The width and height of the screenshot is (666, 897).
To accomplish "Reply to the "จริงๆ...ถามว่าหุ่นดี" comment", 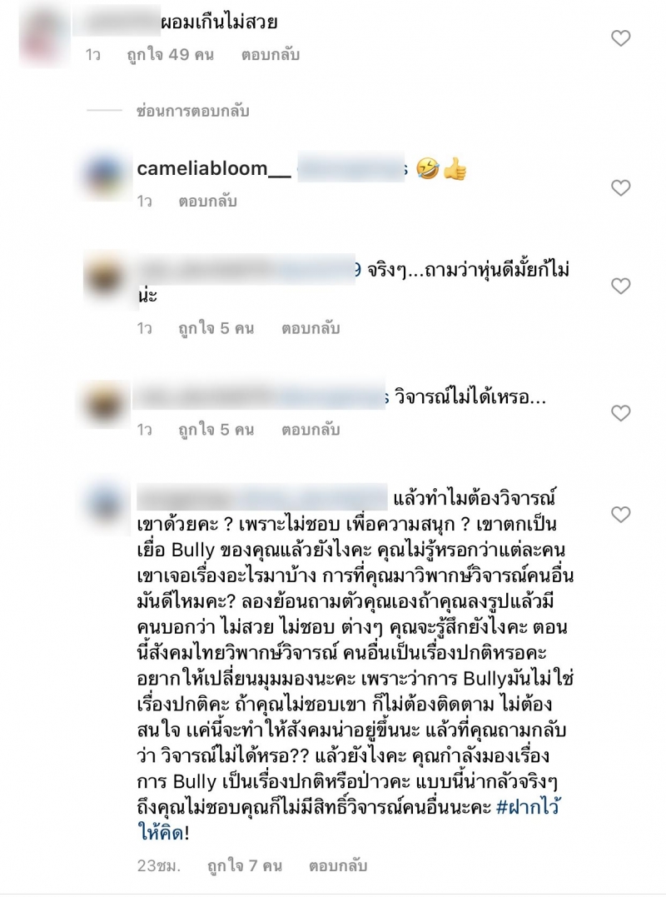I will click(311, 328).
